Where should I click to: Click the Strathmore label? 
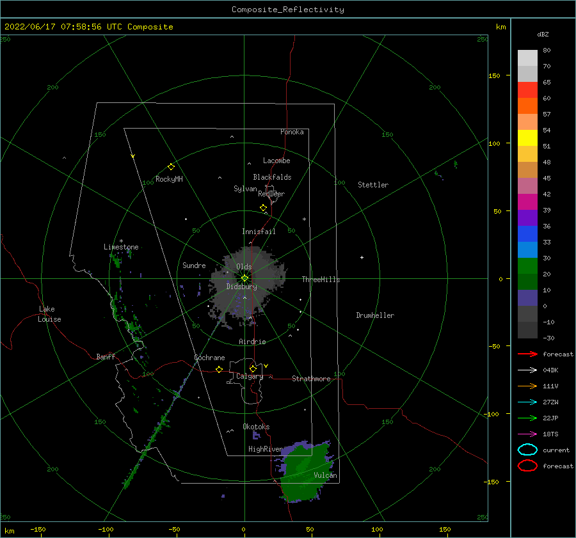point(311,379)
